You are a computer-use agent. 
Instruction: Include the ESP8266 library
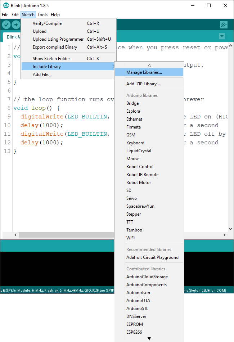149,332
